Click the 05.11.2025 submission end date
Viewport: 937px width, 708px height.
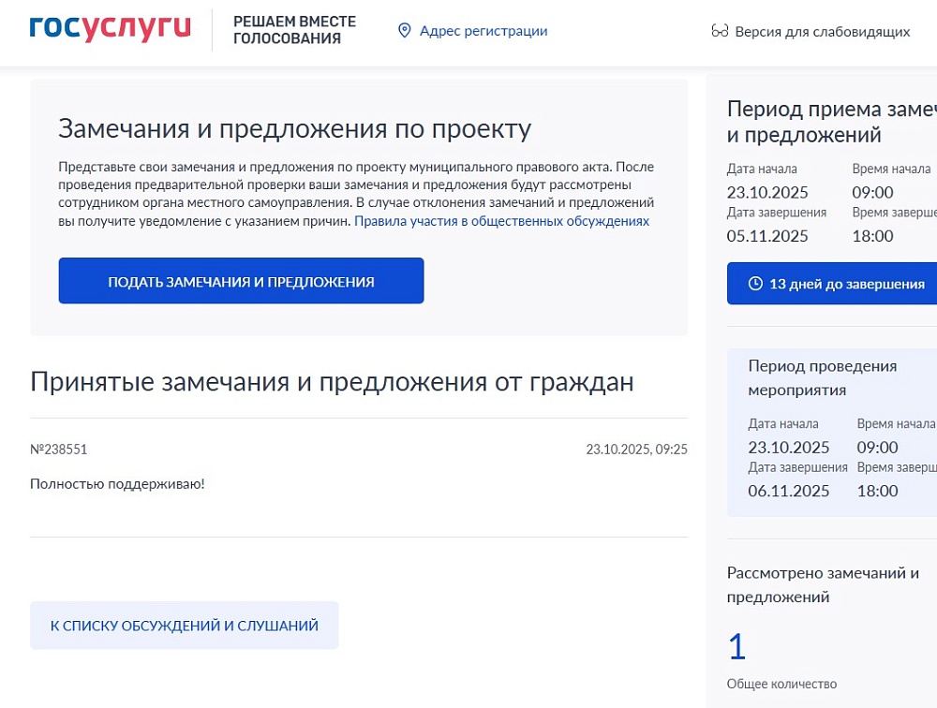[x=767, y=236]
